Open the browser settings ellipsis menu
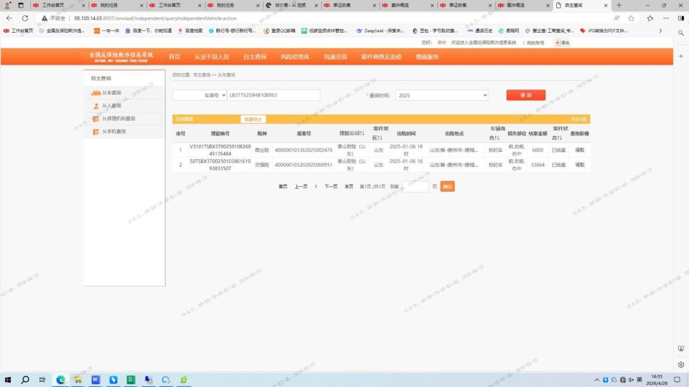Viewport: 689px width, 387px height. [x=665, y=18]
